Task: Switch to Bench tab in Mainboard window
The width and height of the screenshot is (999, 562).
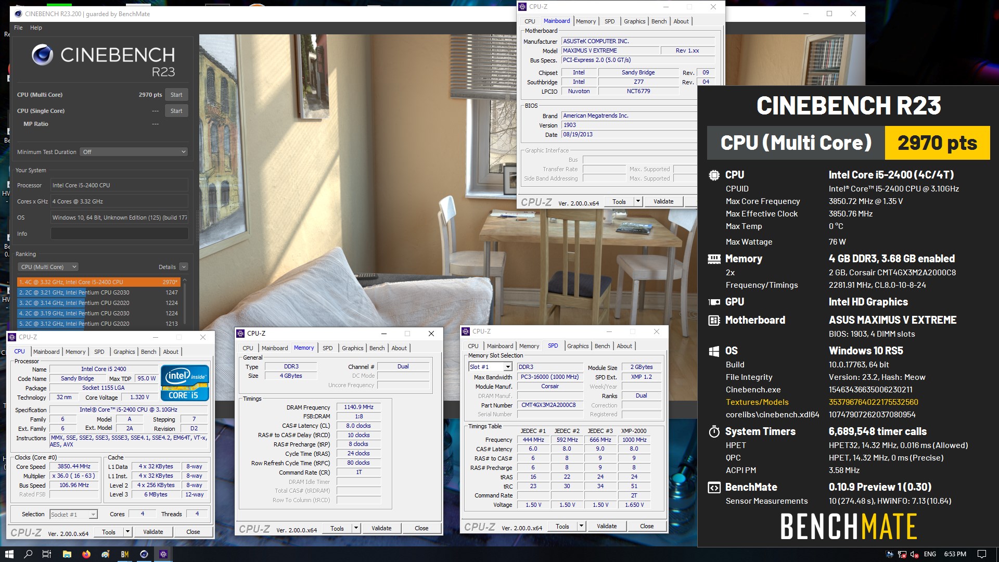Action: tap(659, 21)
